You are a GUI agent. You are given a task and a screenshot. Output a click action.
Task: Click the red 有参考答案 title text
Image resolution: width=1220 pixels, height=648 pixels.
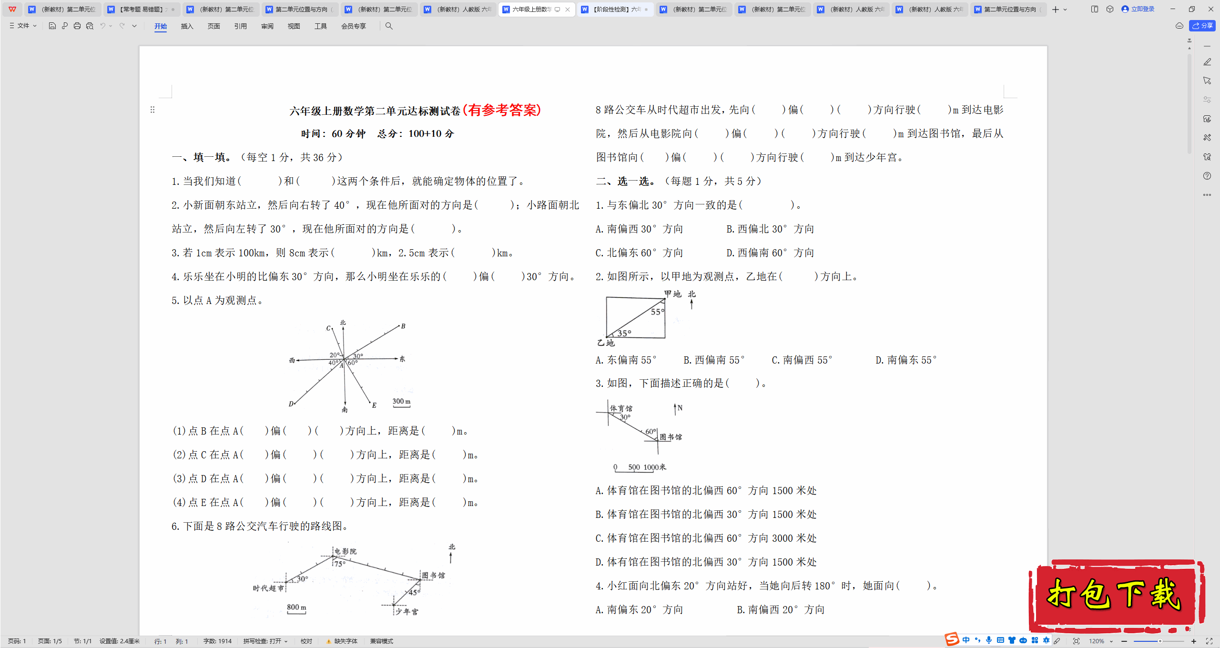(502, 110)
